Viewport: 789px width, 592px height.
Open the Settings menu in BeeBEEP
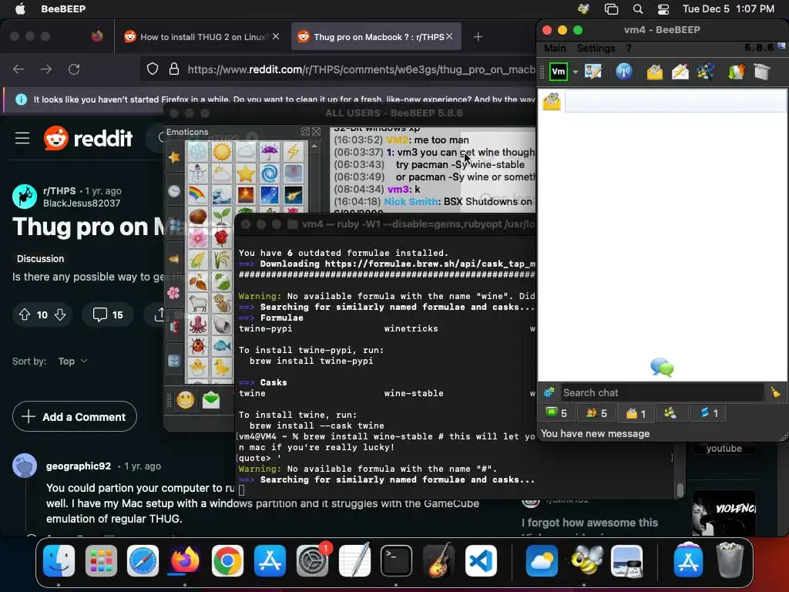tap(596, 49)
